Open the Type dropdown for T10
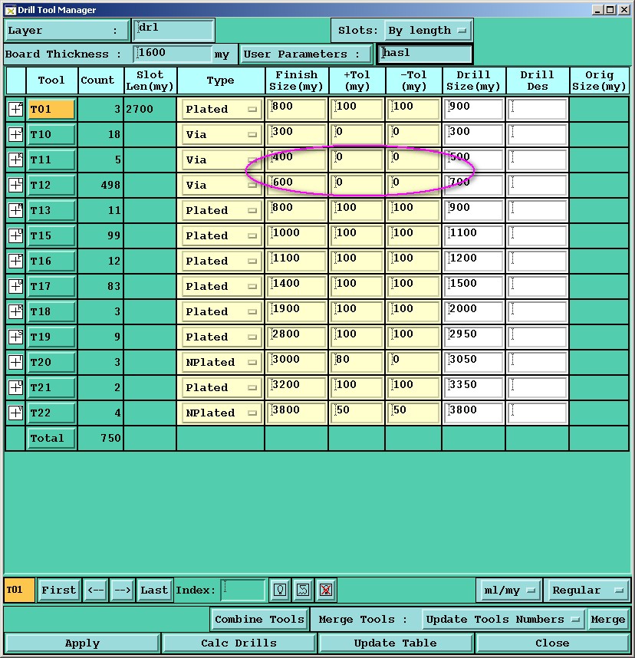The width and height of the screenshot is (635, 658). tap(220, 134)
